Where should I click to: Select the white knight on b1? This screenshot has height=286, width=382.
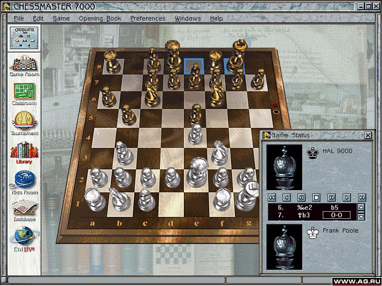pyautogui.click(x=119, y=199)
